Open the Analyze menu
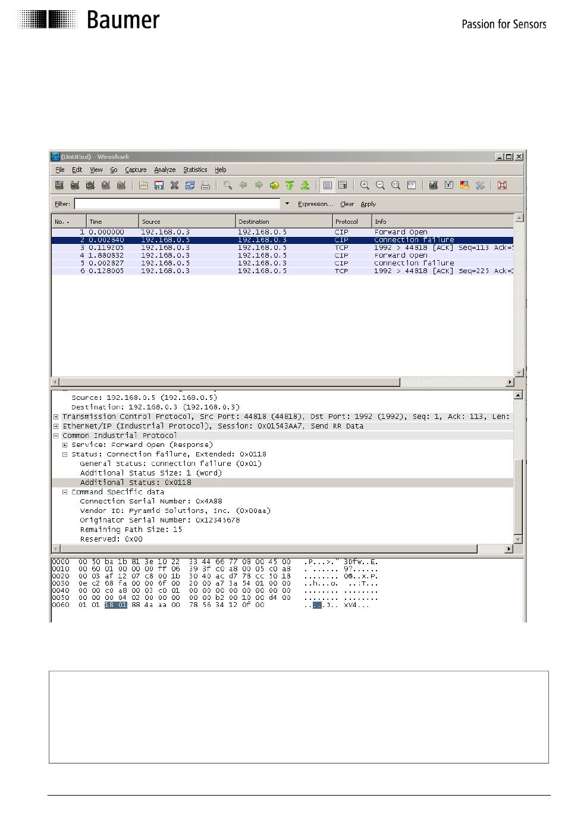The height and width of the screenshot is (820, 565). [x=165, y=170]
